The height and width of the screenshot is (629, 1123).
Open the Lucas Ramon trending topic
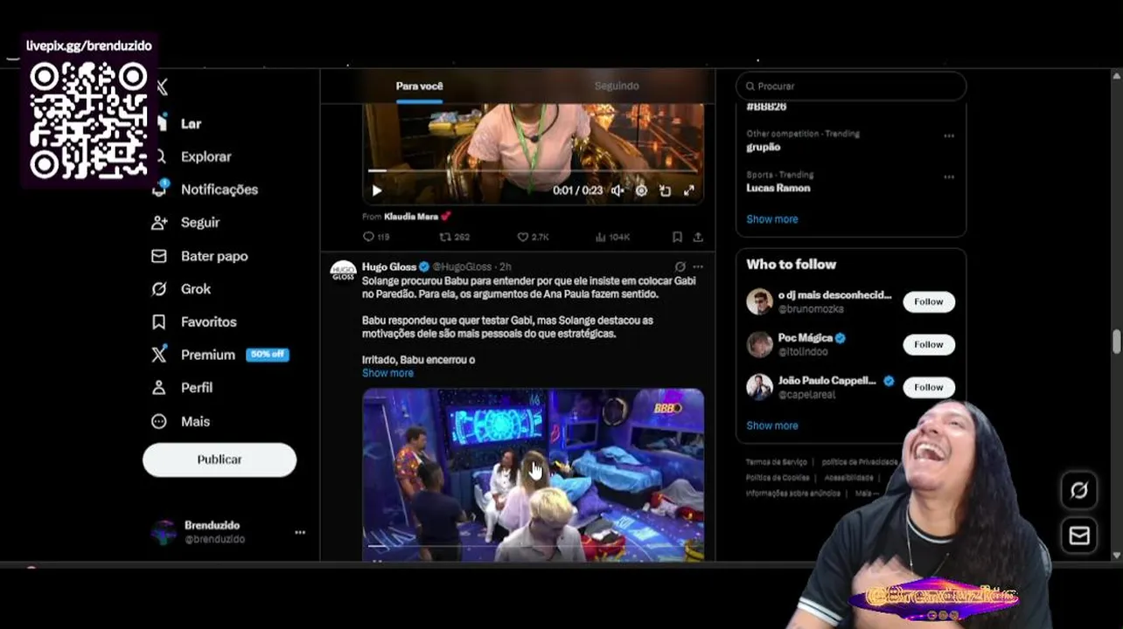778,188
